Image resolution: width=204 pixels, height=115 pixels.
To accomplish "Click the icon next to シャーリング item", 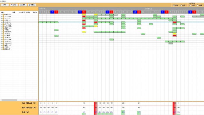I will [x=3, y=18].
